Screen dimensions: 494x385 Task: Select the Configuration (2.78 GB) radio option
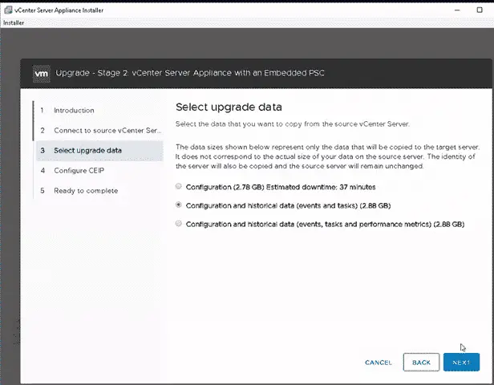pos(179,186)
